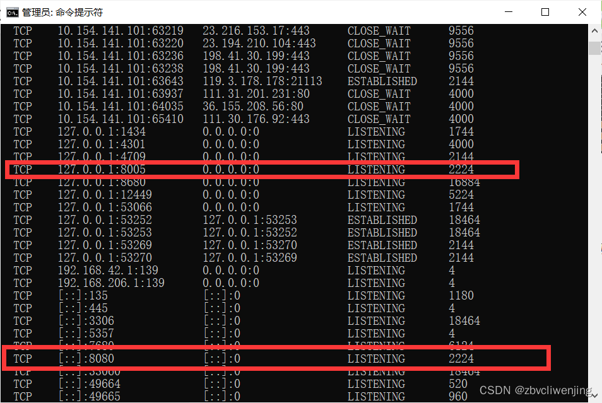Click the PID 16884 for port 8680
602x403 pixels.
465,182
